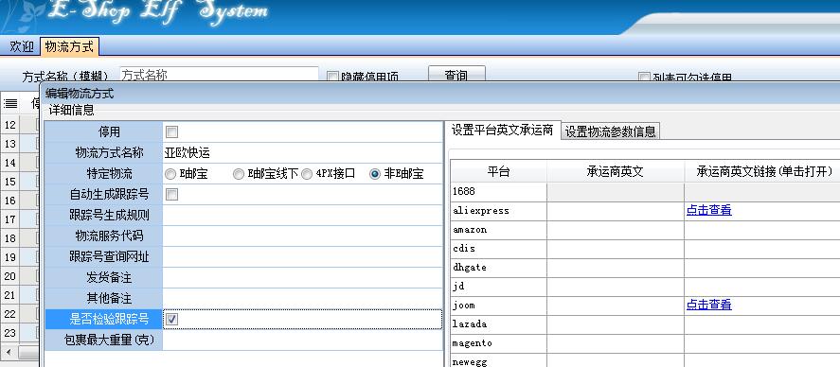840x367 pixels.
Task: Select the 物流方式 tab
Action: point(69,46)
